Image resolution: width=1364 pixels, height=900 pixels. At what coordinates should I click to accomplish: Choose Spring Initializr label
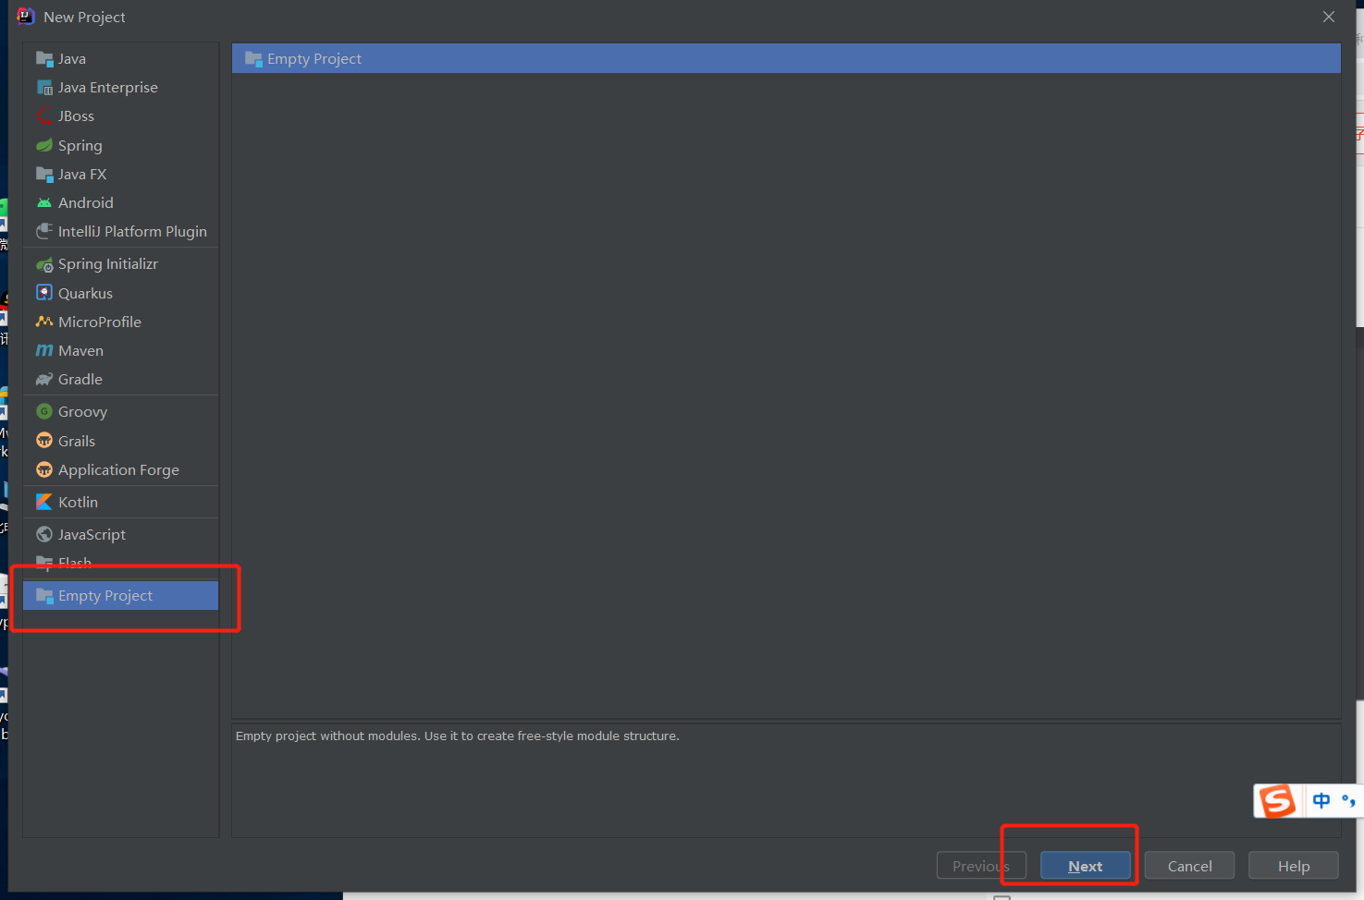coord(108,264)
